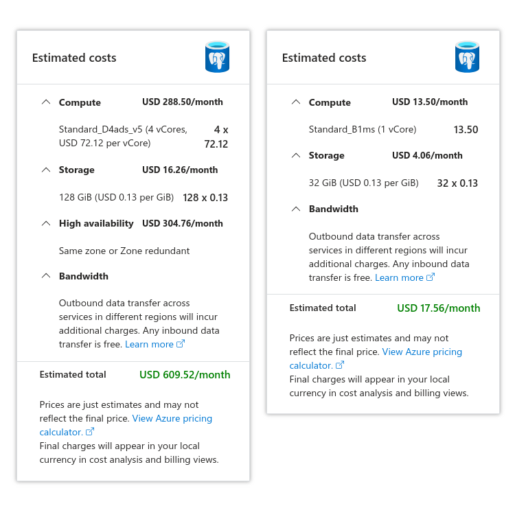The width and height of the screenshot is (515, 515).
Task: Click external-link icon beside right Learn more
Action: point(431,277)
